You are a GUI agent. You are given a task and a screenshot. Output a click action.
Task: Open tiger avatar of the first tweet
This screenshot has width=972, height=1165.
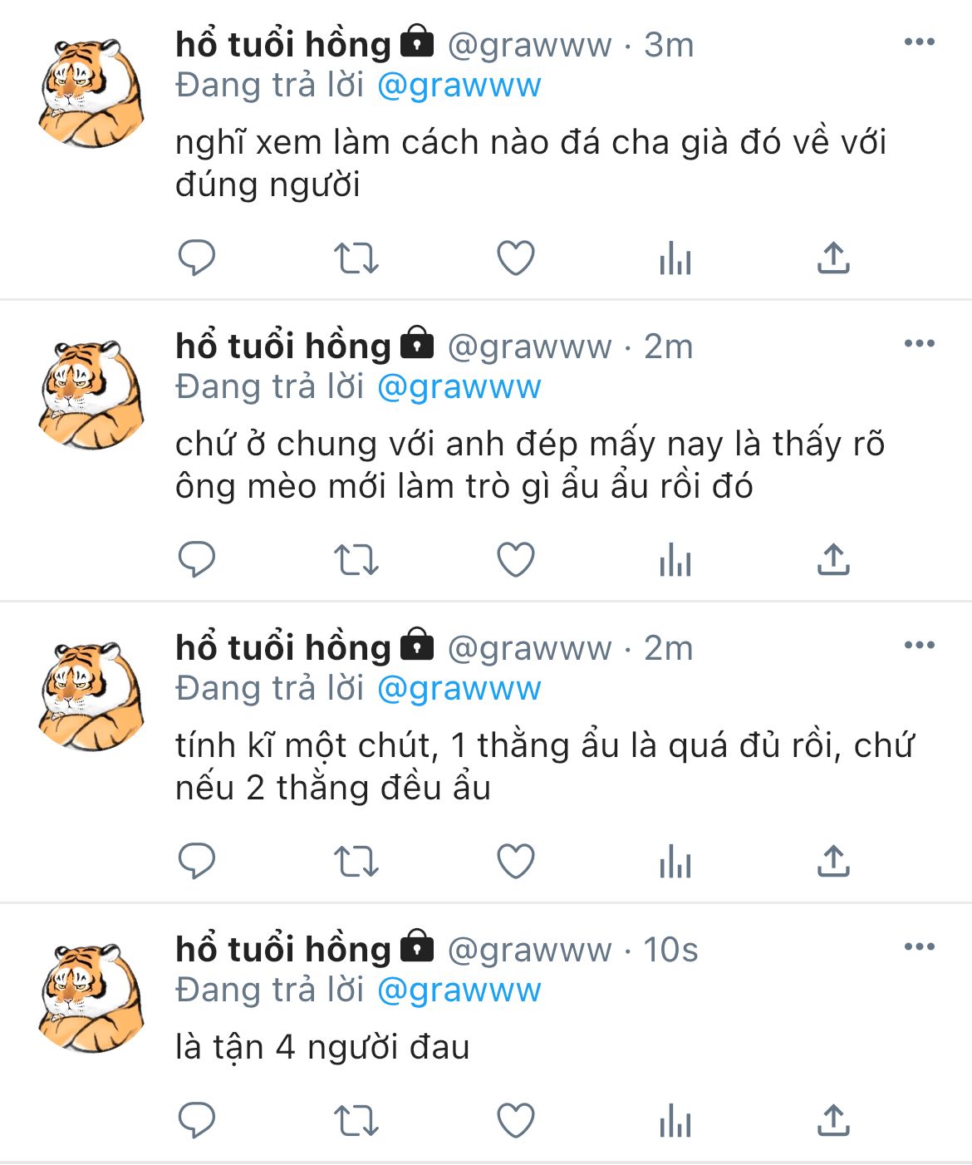click(90, 93)
